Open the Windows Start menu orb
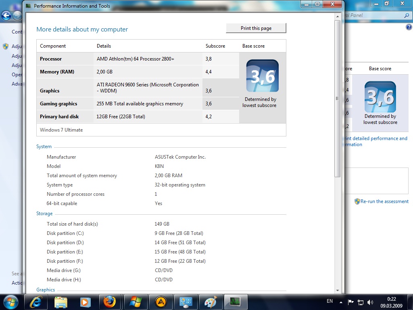 [x=11, y=302]
